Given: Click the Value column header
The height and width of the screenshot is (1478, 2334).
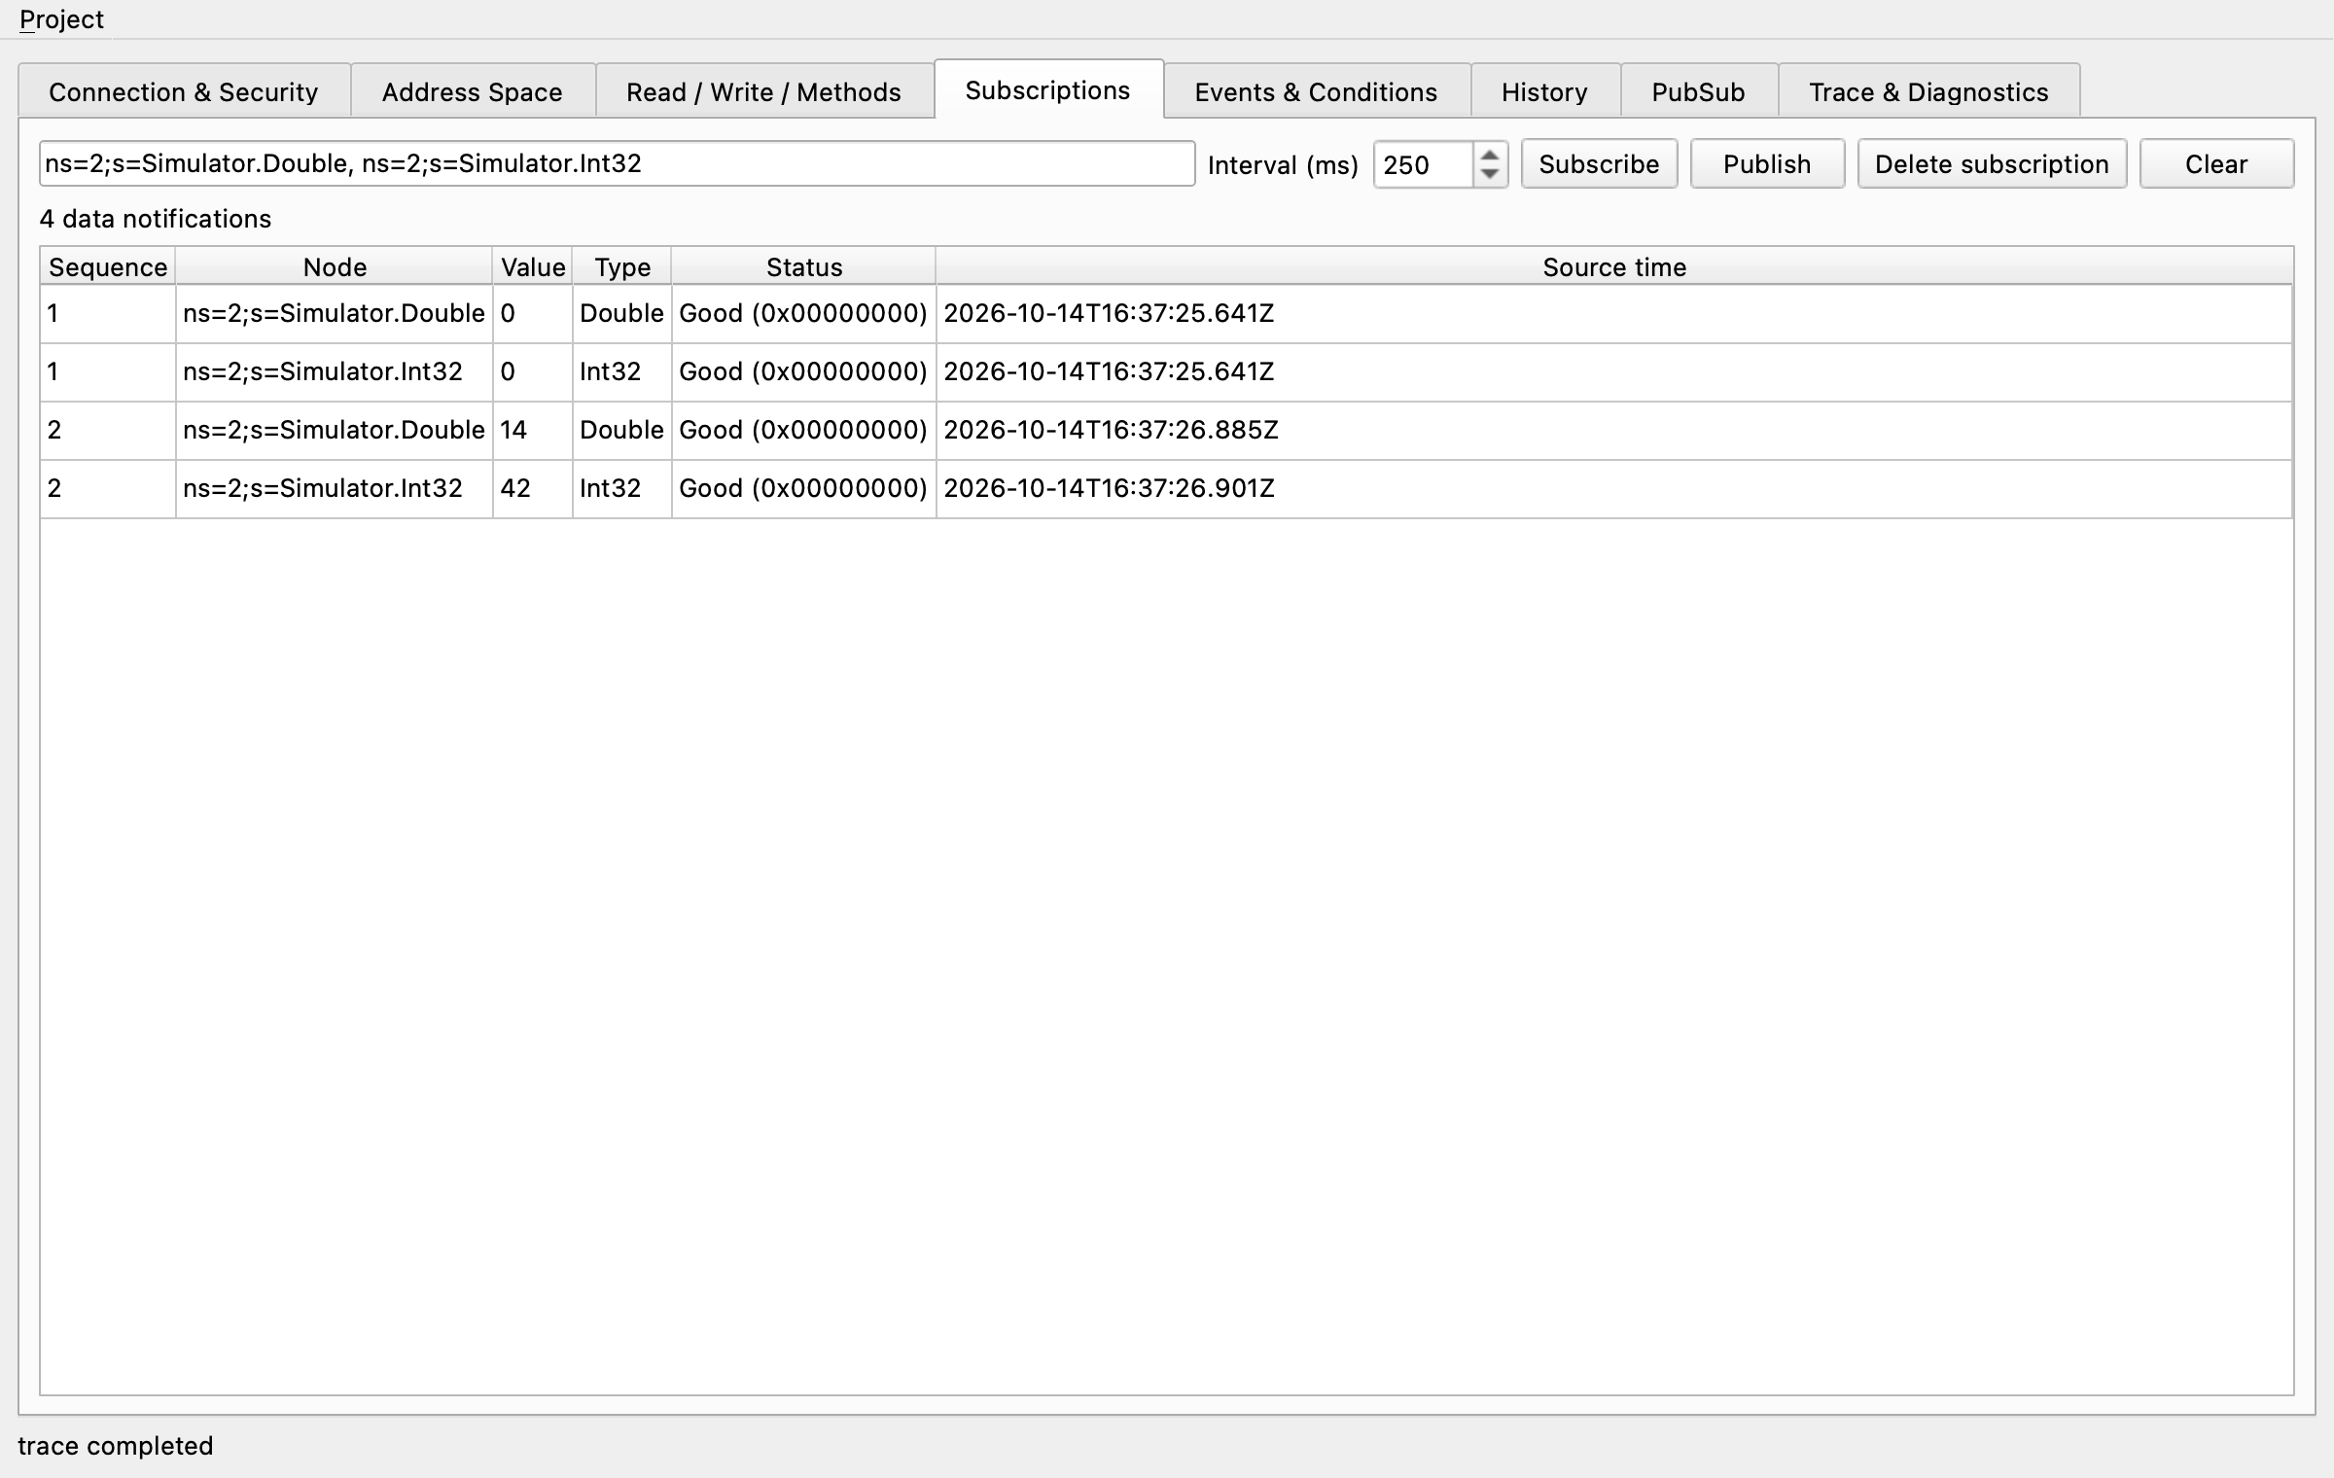Looking at the screenshot, I should tap(533, 266).
